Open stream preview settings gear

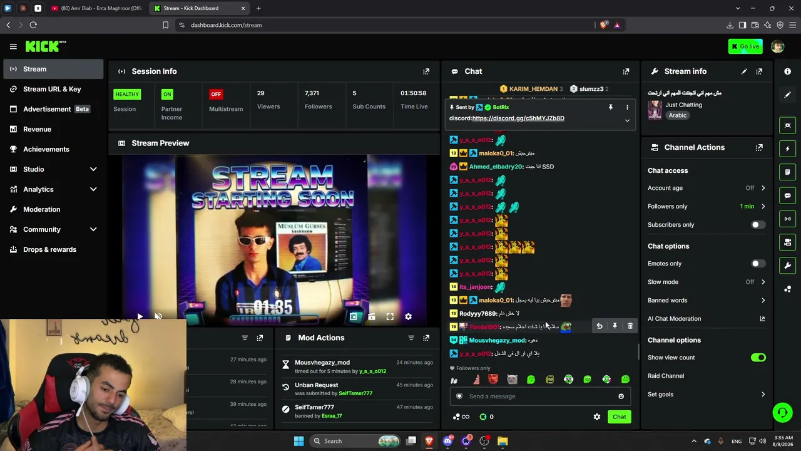[408, 317]
